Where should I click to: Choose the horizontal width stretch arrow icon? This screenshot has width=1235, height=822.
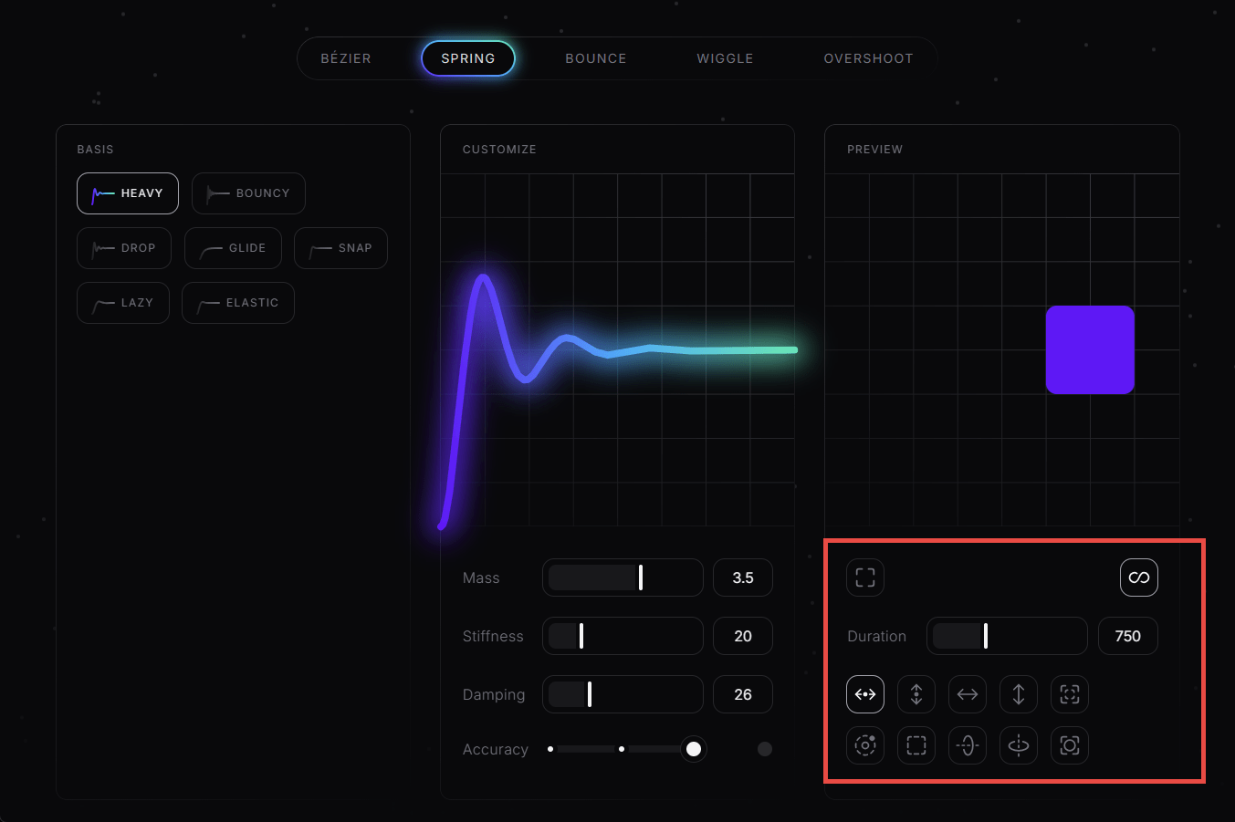click(967, 694)
